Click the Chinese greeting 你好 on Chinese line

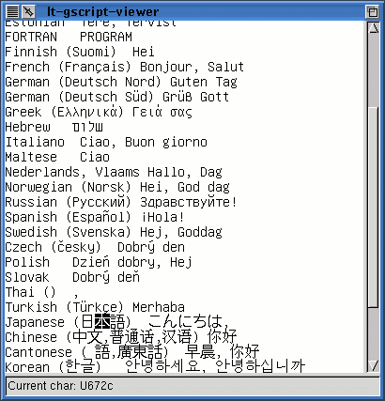(222, 337)
